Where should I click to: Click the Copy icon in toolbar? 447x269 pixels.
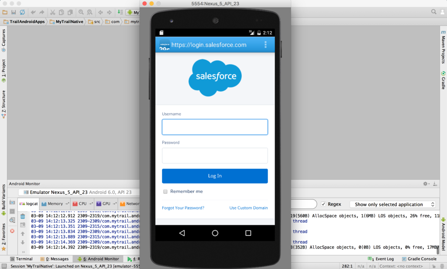(61, 12)
